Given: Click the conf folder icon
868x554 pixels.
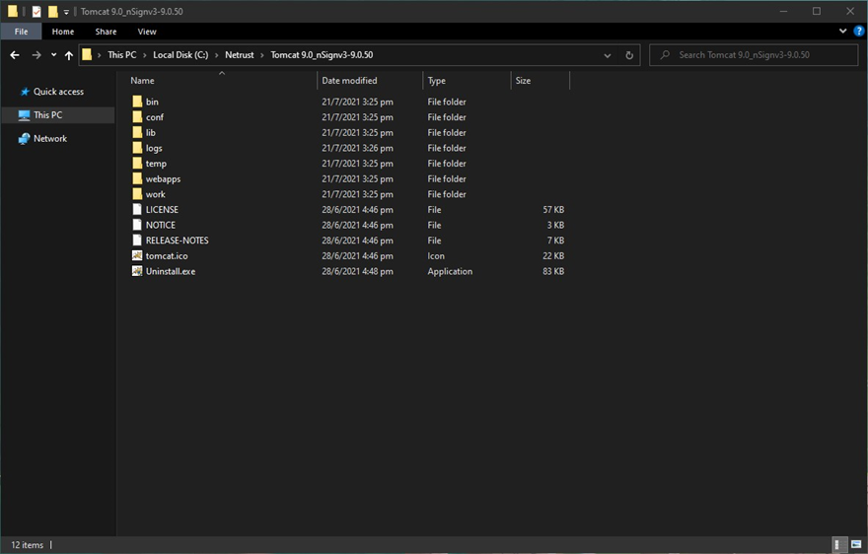Looking at the screenshot, I should pyautogui.click(x=137, y=117).
